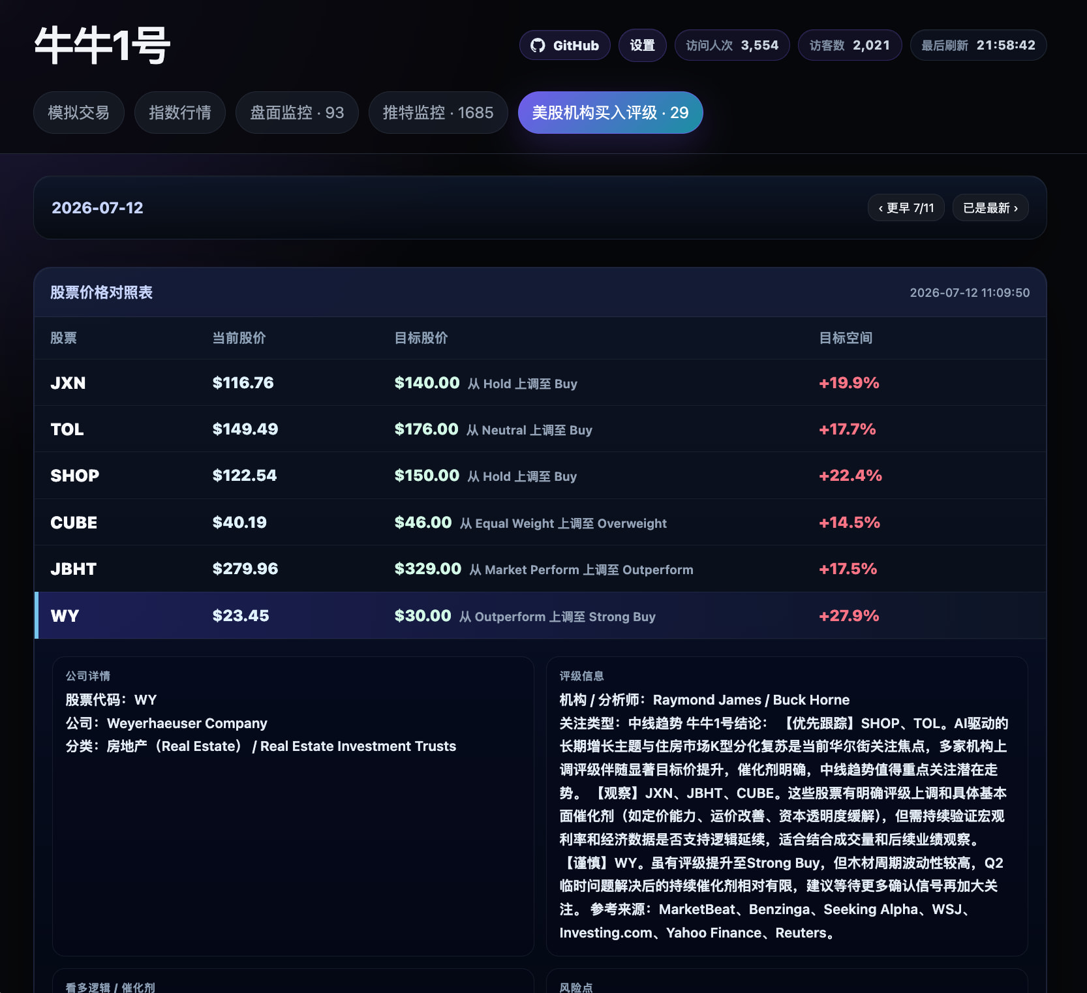Click the 访客数 2,021 counter
This screenshot has width=1087, height=993.
click(850, 46)
